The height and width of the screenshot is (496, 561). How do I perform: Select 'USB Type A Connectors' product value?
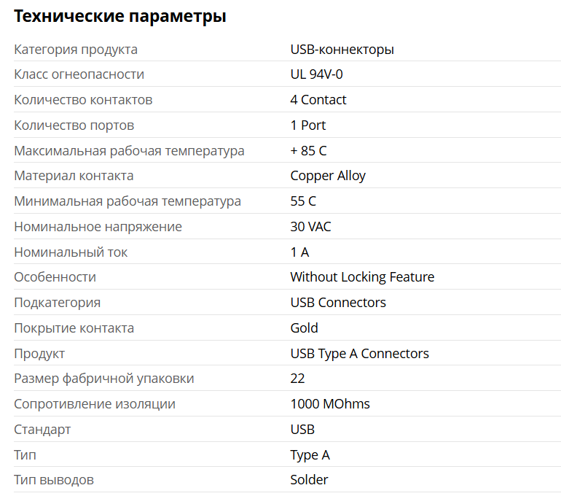pos(360,354)
